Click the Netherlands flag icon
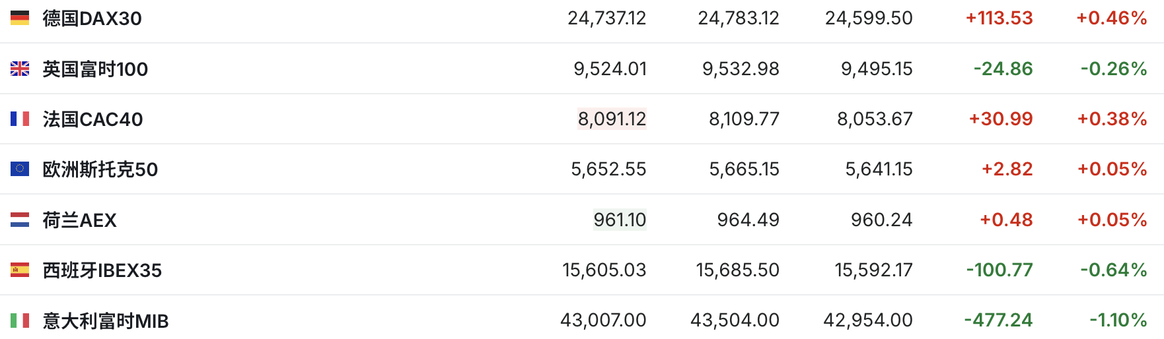The image size is (1164, 339). pyautogui.click(x=20, y=220)
